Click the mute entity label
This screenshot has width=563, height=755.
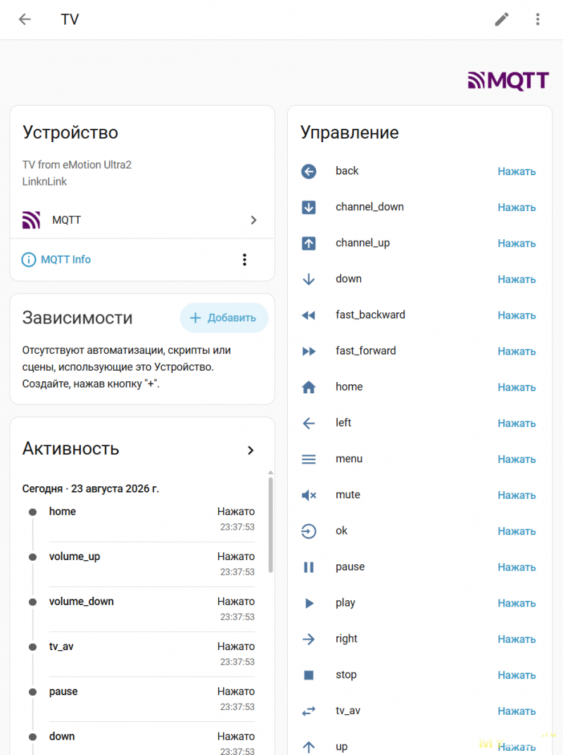[348, 495]
